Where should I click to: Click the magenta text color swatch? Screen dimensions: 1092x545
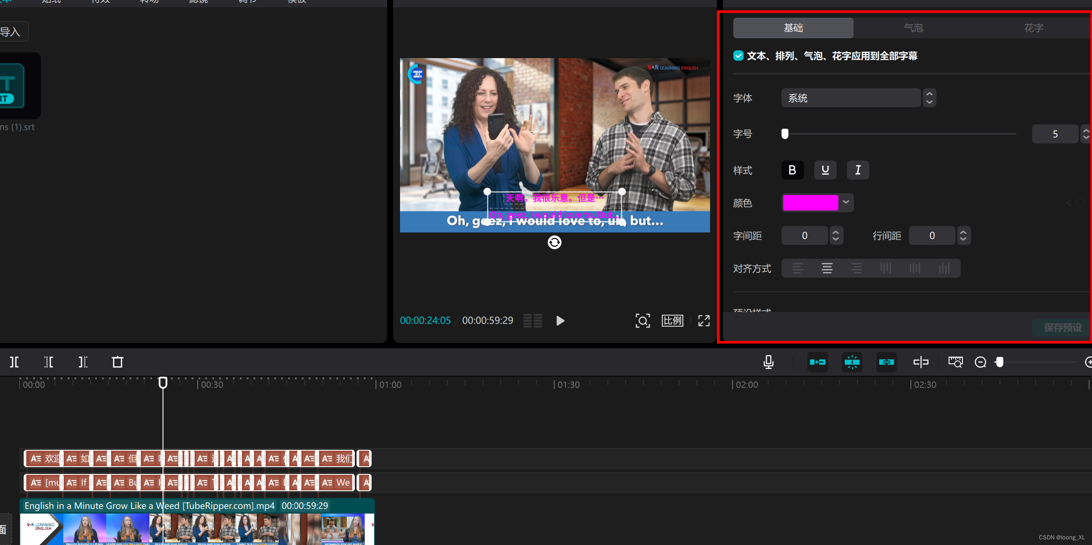point(810,202)
